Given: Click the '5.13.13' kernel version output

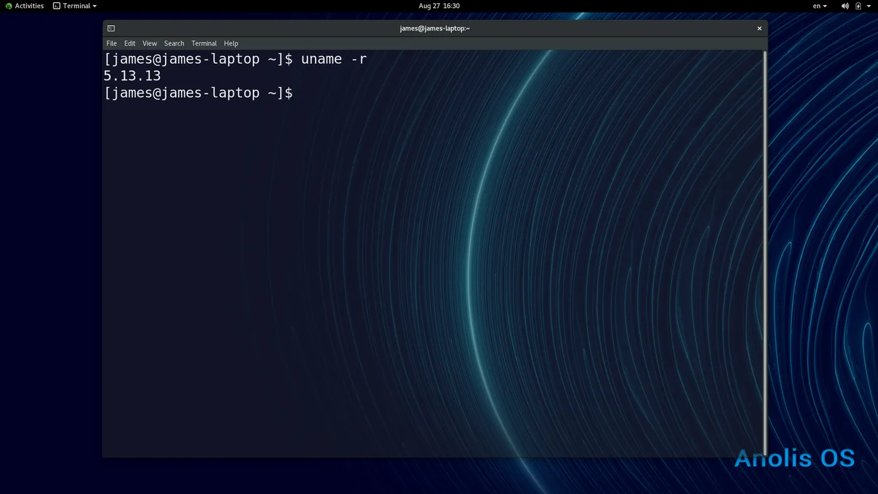Looking at the screenshot, I should pyautogui.click(x=132, y=76).
